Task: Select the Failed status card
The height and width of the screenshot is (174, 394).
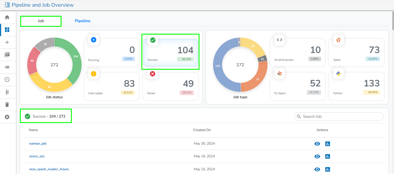Action: coord(171,86)
